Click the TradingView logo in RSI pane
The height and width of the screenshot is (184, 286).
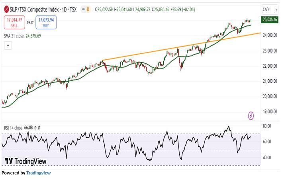25,161
